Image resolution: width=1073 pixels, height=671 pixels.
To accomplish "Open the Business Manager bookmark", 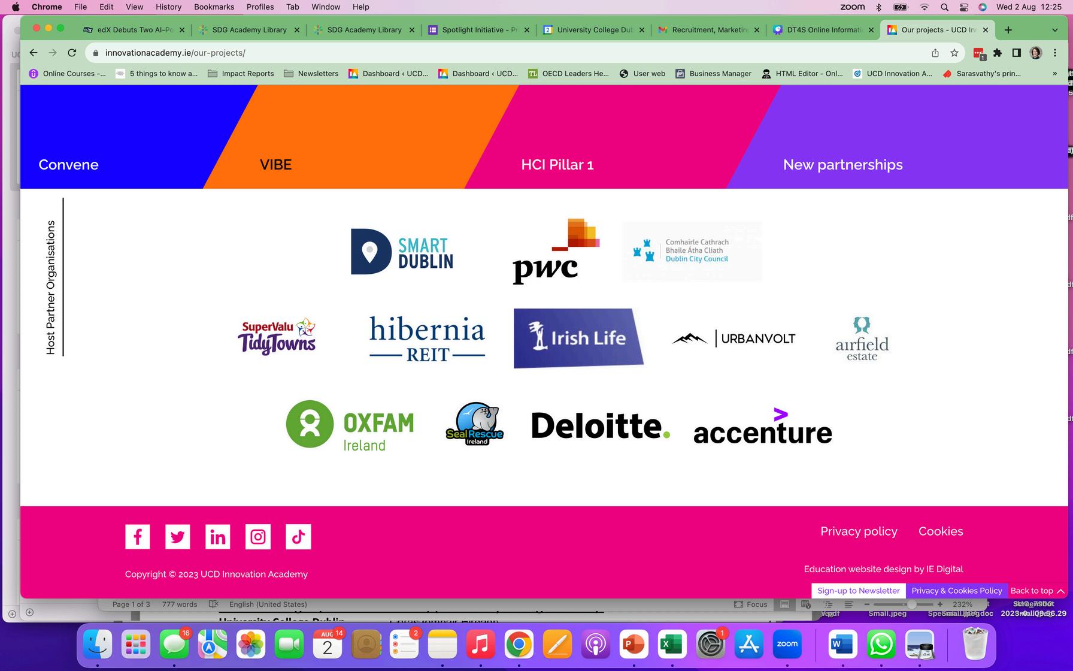I will (x=714, y=74).
